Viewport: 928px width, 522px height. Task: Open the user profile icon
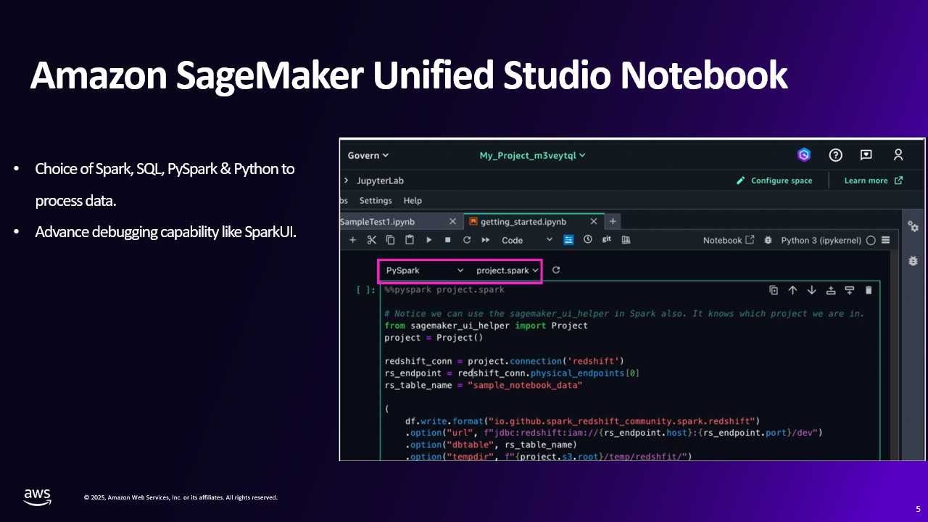click(898, 154)
